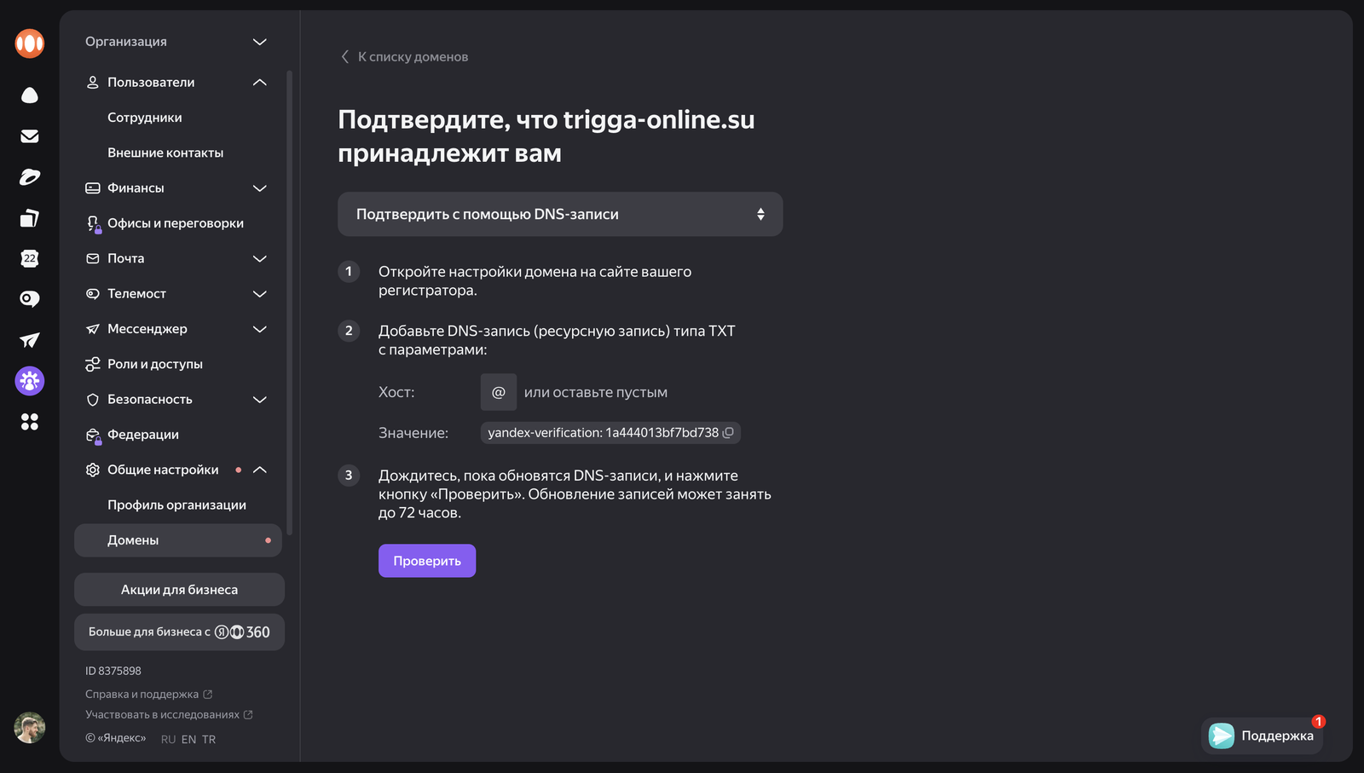Open the Yandex 360 logo icon

coord(29,43)
